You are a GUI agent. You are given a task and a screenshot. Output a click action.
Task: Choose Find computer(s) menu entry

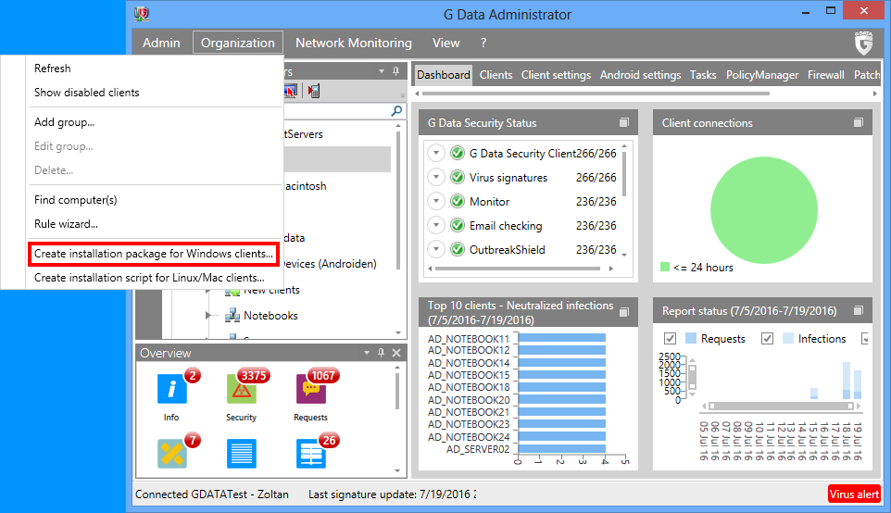[x=76, y=200]
